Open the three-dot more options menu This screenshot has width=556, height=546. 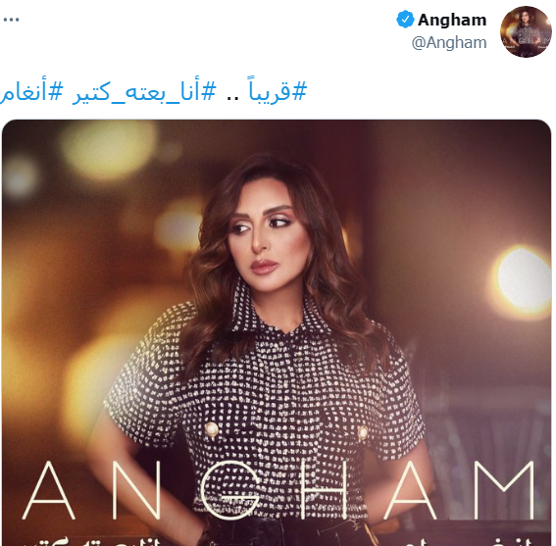point(11,20)
